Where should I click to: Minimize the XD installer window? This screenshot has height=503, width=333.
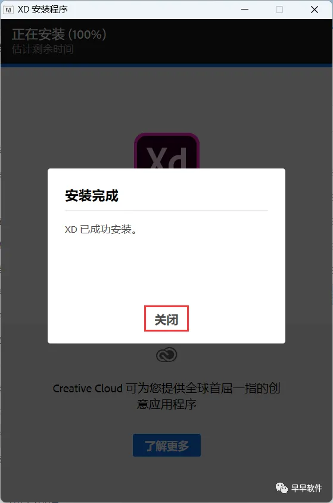coord(245,10)
